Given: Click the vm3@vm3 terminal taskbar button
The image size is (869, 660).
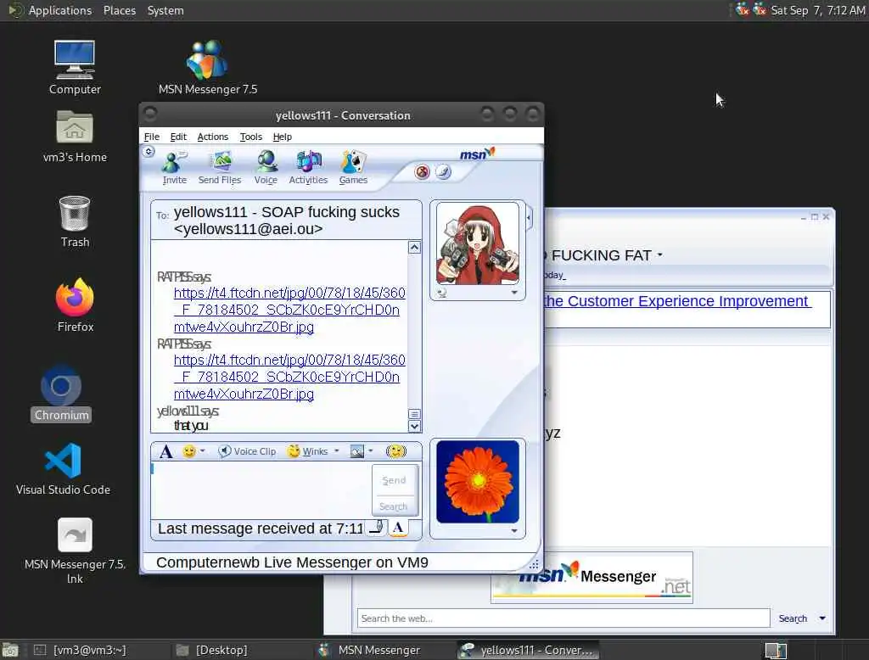Looking at the screenshot, I should coord(88,650).
